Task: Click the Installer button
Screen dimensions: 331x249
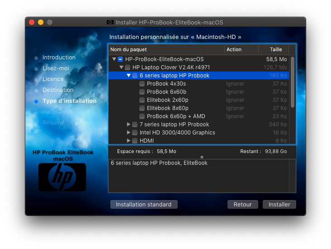Action: [279, 204]
